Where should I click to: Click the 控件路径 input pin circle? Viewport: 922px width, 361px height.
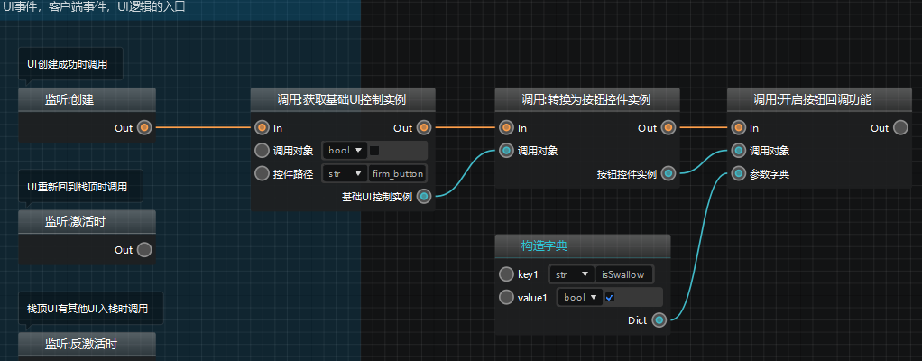(262, 173)
